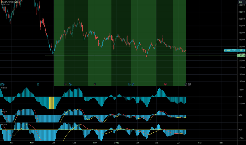Select the RSI DIV-III indicator label
This screenshot has height=145, width=246.
[4, 124]
